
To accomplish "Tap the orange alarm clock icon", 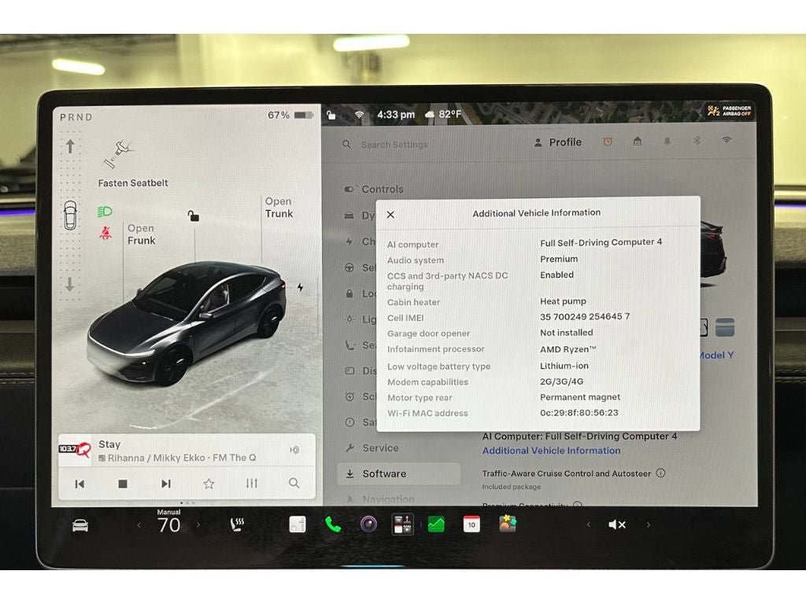I will point(608,142).
